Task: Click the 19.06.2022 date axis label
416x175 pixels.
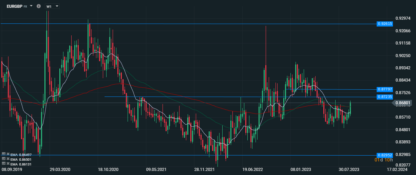Action: (x=252, y=169)
